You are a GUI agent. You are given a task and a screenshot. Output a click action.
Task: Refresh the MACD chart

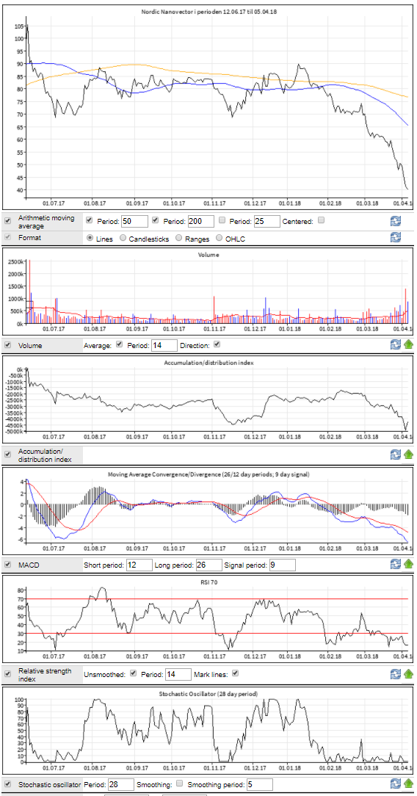click(396, 565)
